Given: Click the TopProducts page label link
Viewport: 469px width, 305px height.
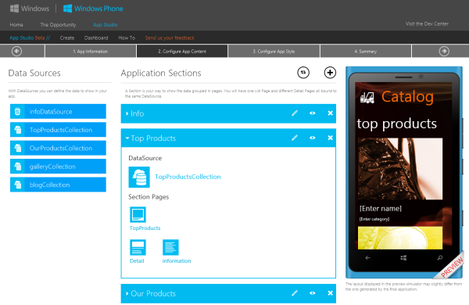Looking at the screenshot, I should click(x=145, y=228).
